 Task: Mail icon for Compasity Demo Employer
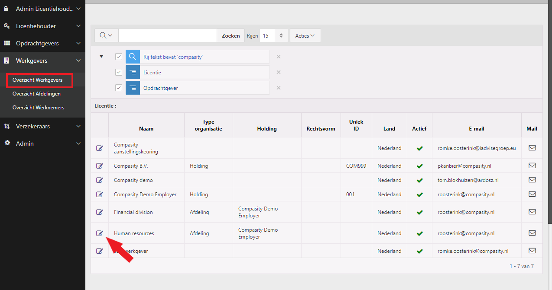pyautogui.click(x=532, y=194)
